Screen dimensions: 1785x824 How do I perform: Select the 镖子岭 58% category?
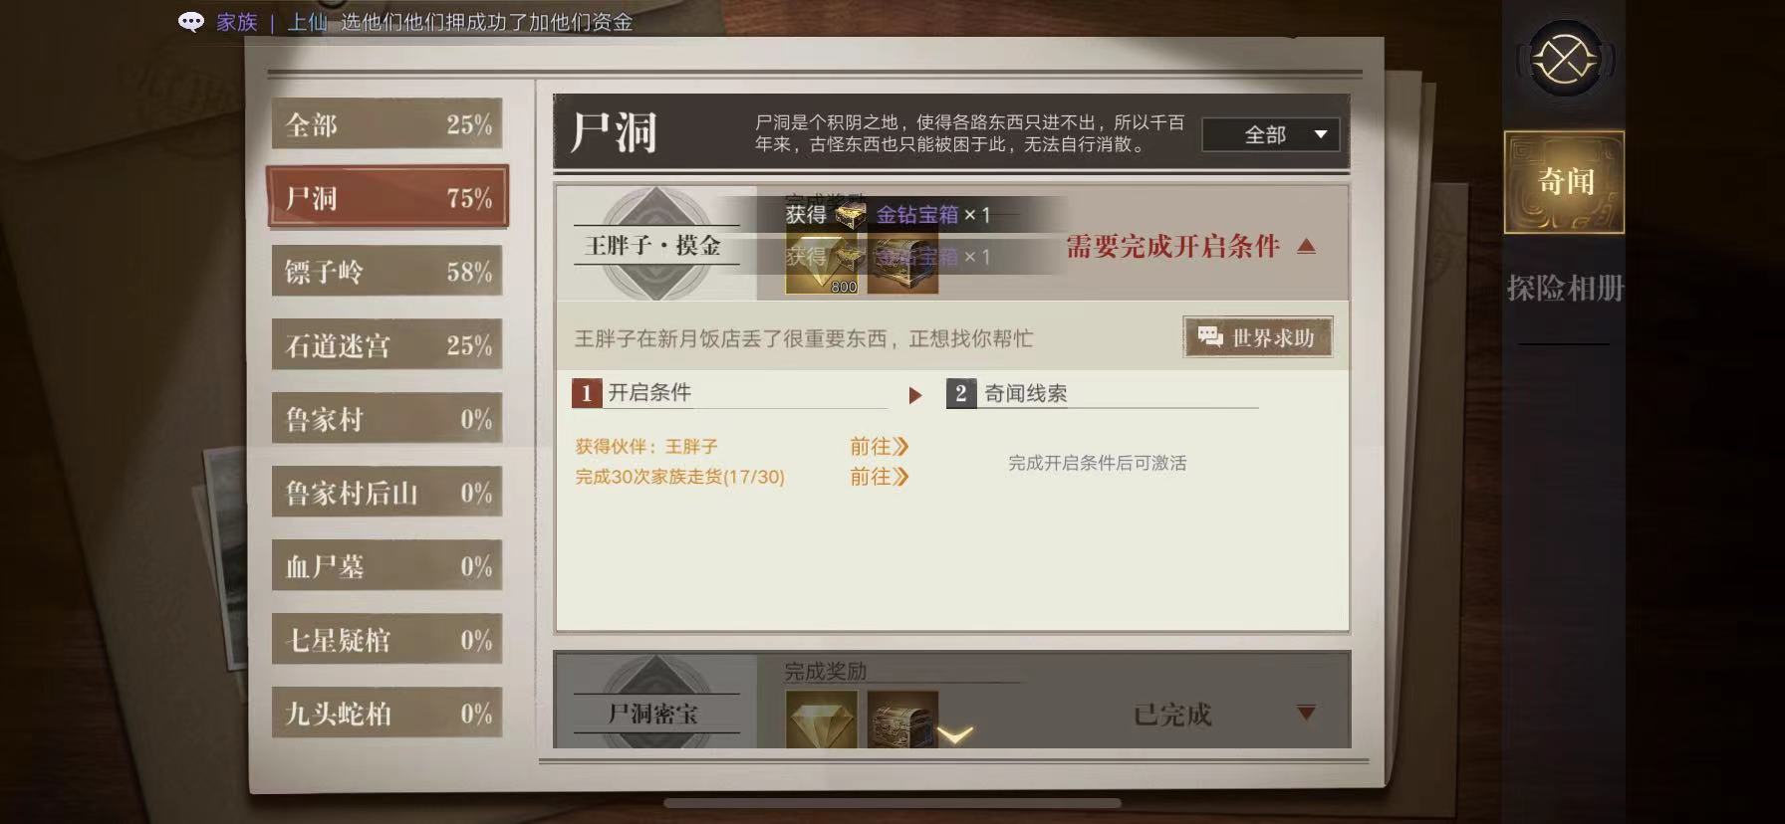(x=386, y=272)
